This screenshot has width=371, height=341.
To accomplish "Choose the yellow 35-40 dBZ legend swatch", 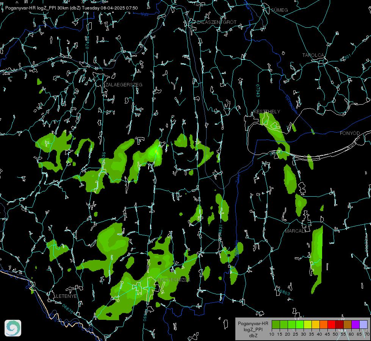I will (x=316, y=324).
